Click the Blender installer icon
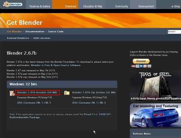Screen dimensions: 181x138 point(12,93)
